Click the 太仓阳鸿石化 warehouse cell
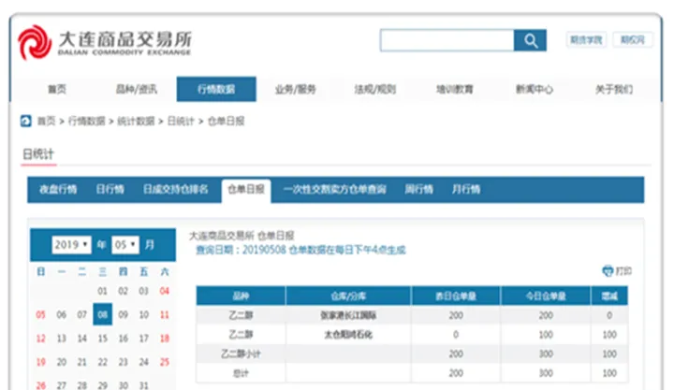The width and height of the screenshot is (674, 390). point(348,335)
